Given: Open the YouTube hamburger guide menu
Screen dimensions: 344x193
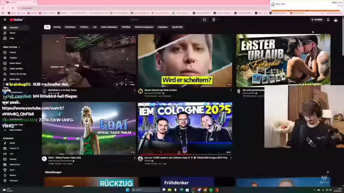Looking at the screenshot, I should click(x=5, y=20).
